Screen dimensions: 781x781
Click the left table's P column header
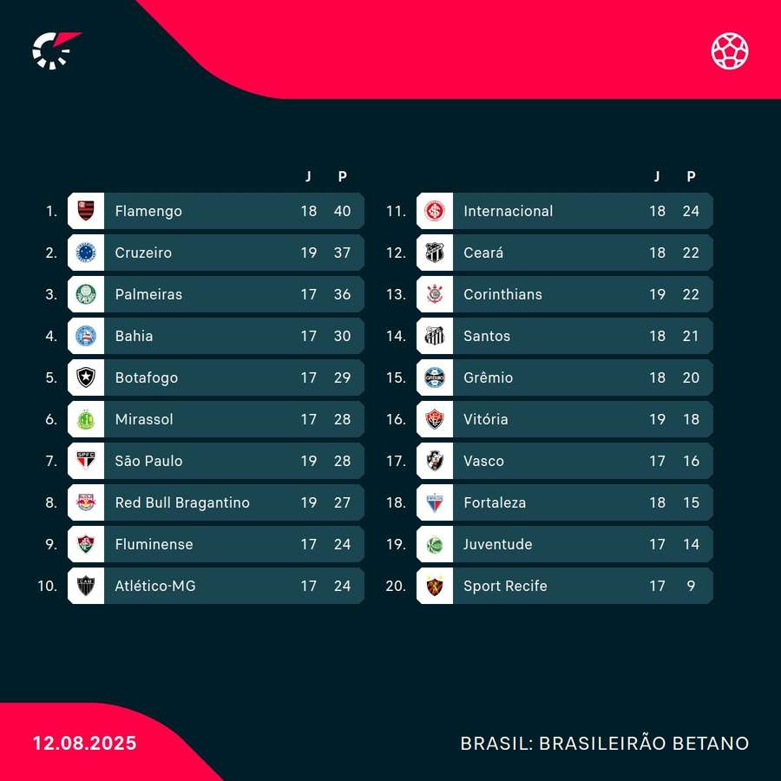343,176
